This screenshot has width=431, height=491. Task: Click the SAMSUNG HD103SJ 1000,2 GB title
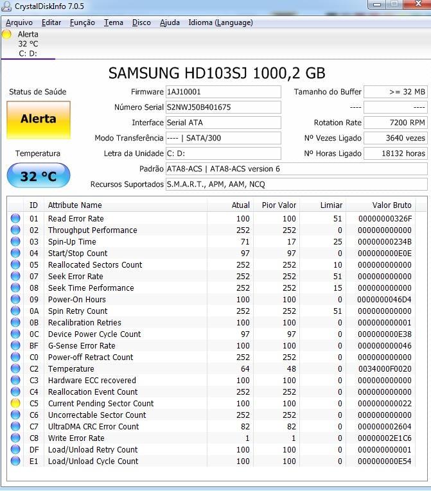click(216, 73)
